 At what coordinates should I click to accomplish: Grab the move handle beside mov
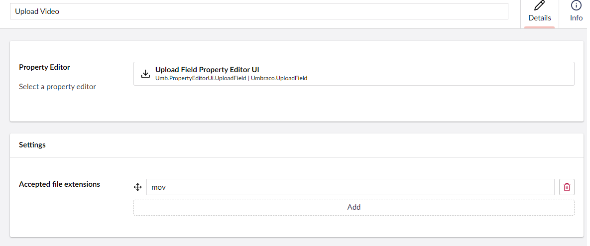(138, 187)
